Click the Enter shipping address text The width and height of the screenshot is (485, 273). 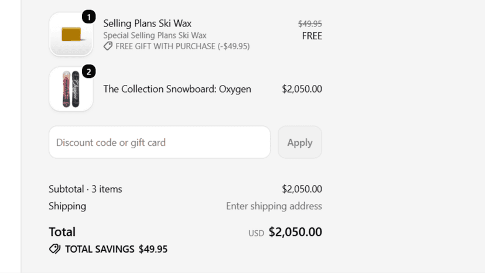pyautogui.click(x=274, y=206)
